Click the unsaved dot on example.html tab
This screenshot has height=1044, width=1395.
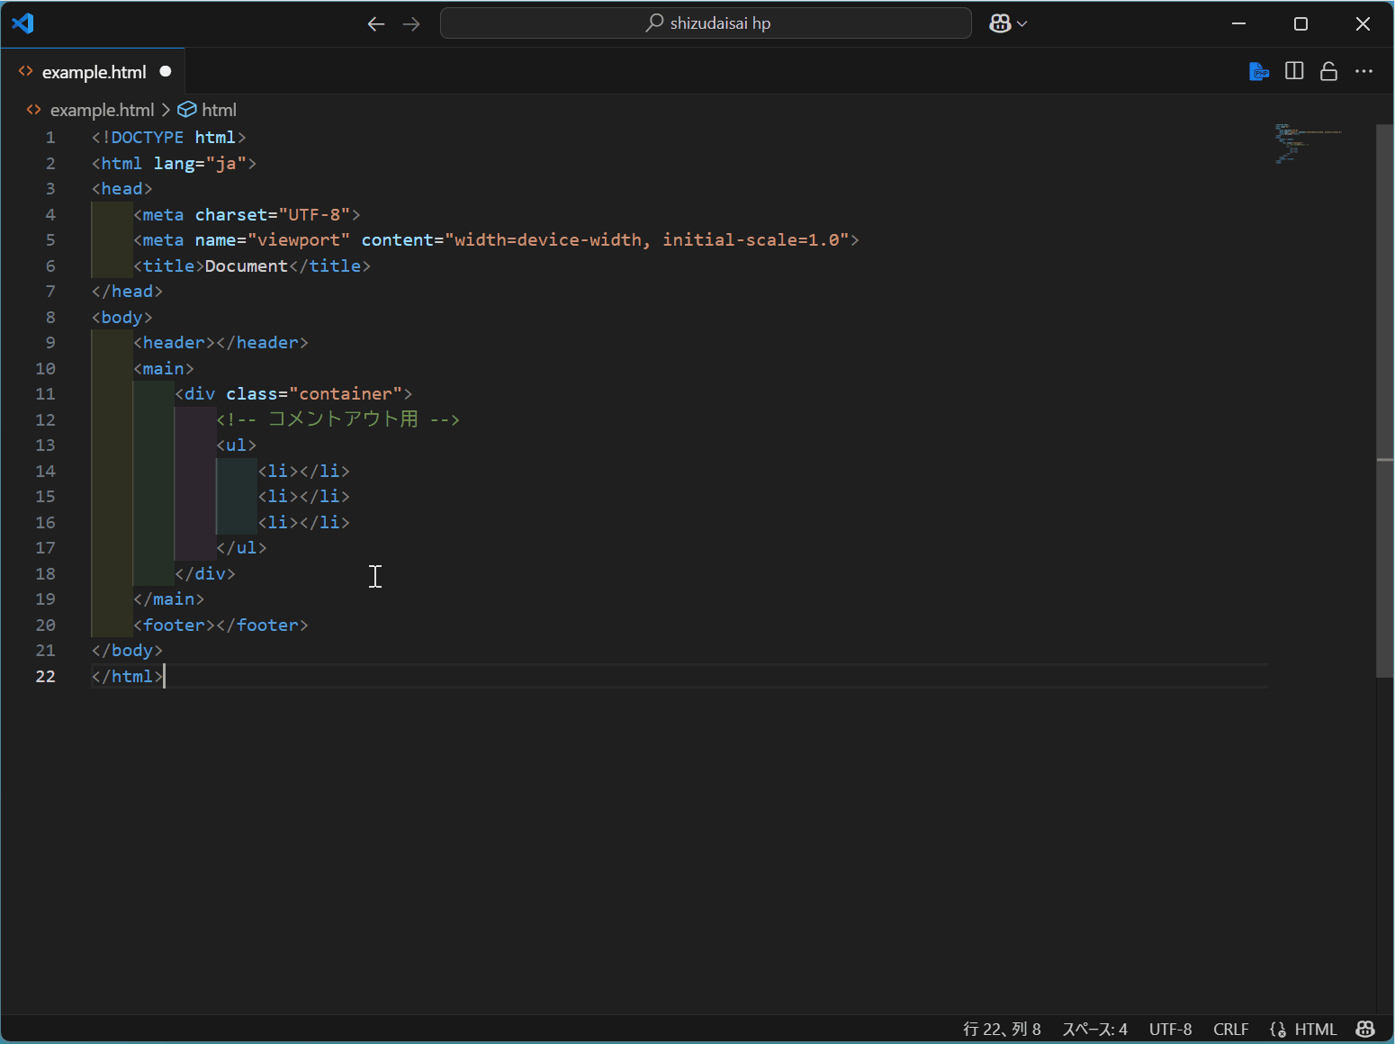tap(166, 71)
